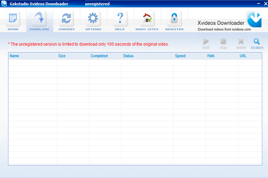The width and height of the screenshot is (268, 178).
Task: Open the Convert tool icon
Action: click(x=66, y=18)
